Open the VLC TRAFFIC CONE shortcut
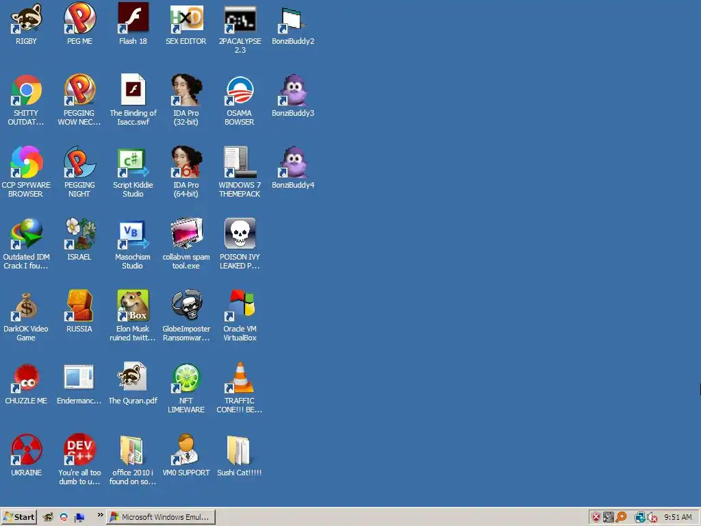 tap(240, 377)
